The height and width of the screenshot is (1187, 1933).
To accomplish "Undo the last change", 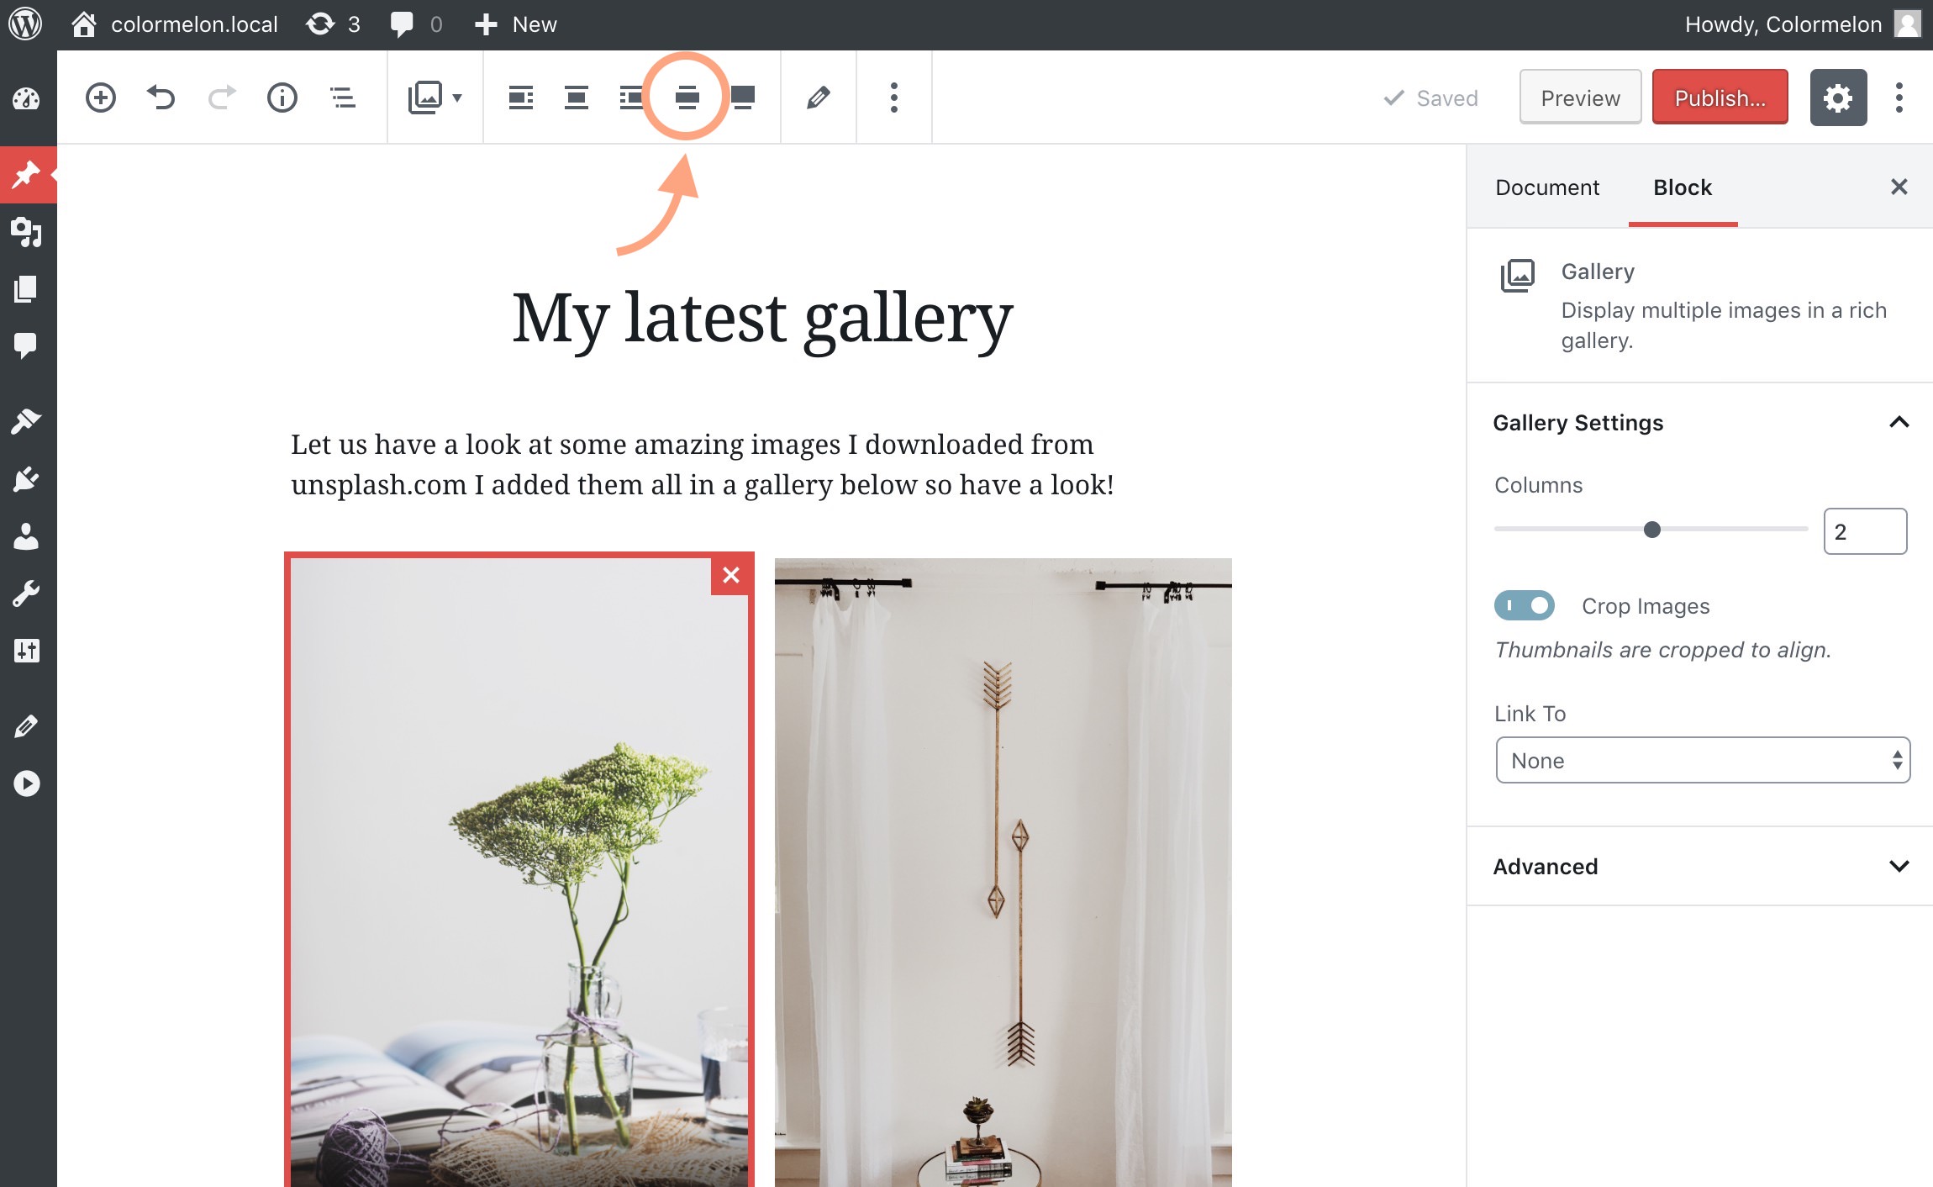I will click(161, 98).
